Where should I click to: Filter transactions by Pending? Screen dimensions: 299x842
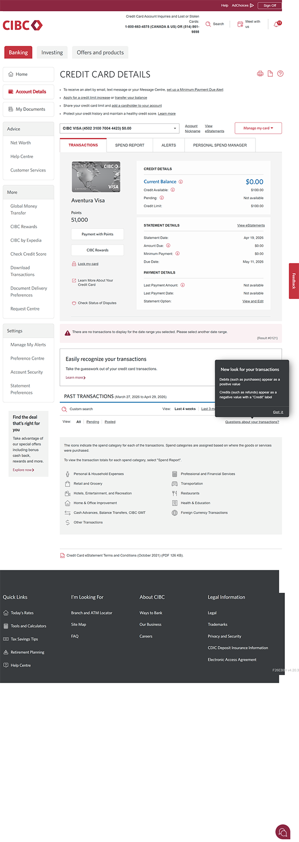93,422
